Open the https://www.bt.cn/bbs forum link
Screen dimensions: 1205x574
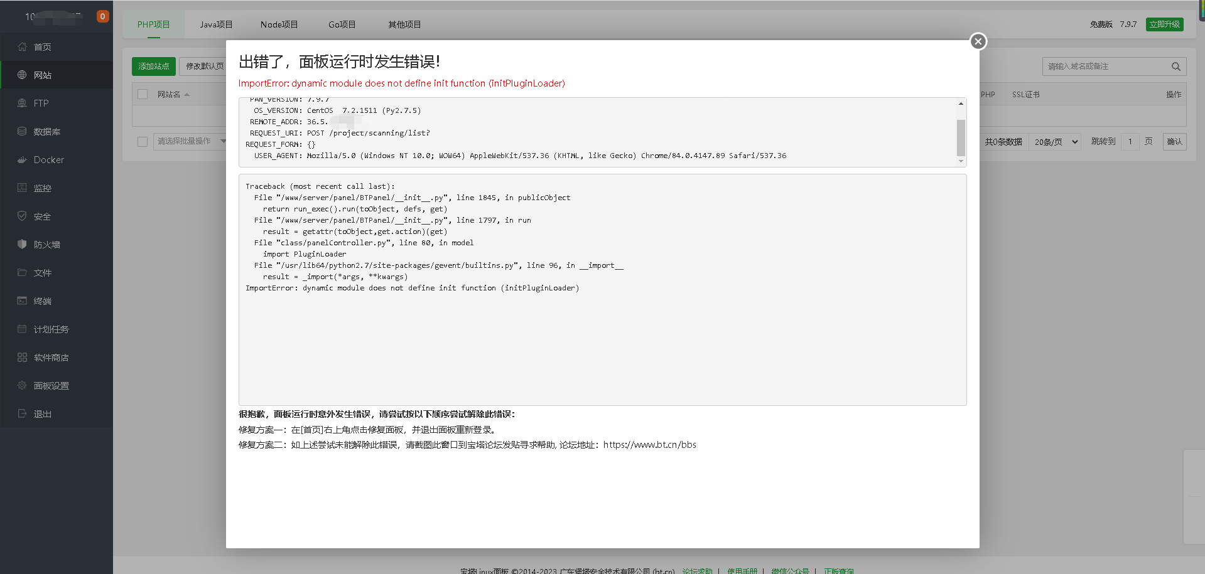pyautogui.click(x=650, y=445)
